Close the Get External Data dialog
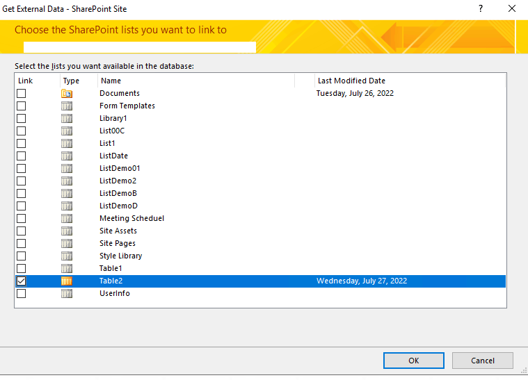 pyautogui.click(x=512, y=9)
